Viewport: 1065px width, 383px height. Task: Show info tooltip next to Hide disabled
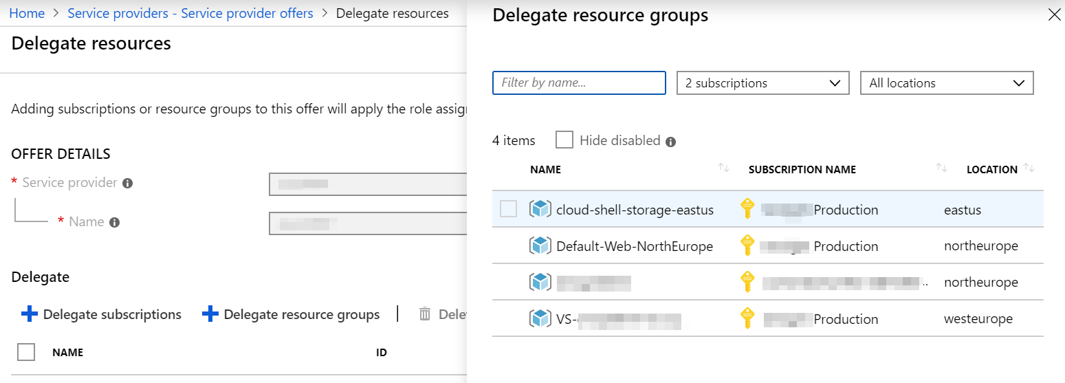pos(670,142)
